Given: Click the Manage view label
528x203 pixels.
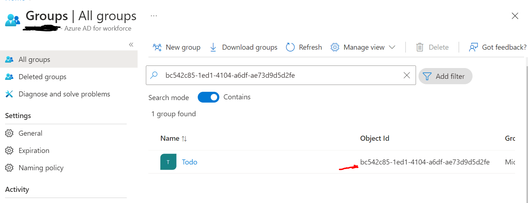Looking at the screenshot, I should click(x=364, y=48).
